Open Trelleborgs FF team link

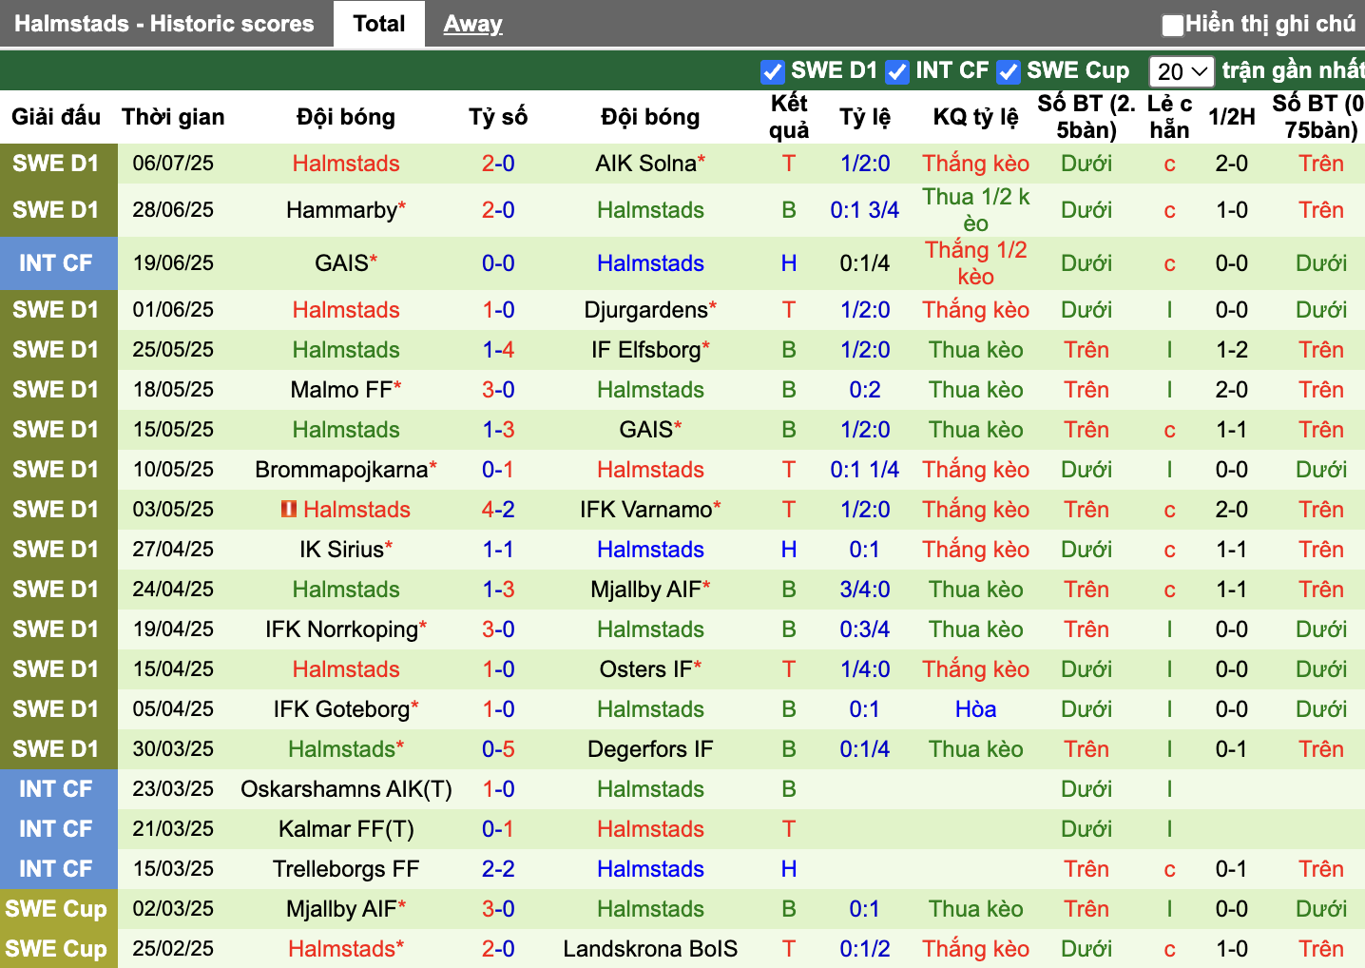(x=346, y=869)
